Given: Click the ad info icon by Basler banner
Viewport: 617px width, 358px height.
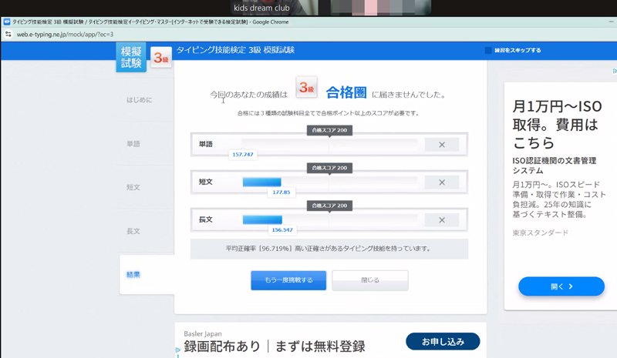Looking at the screenshot, I should tap(178, 352).
